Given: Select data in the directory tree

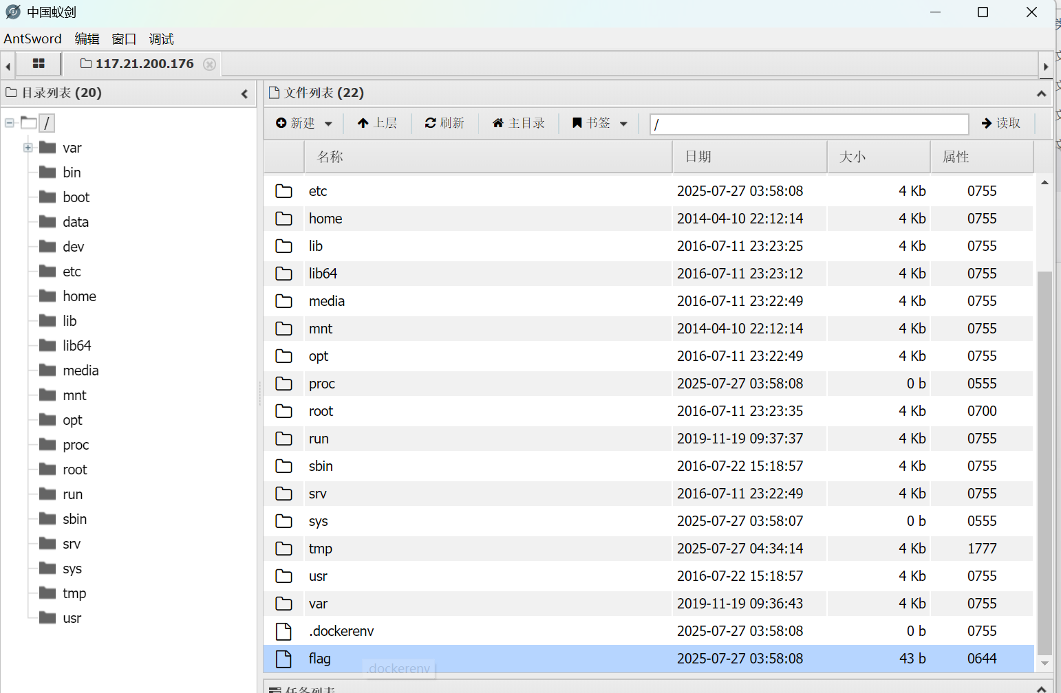Looking at the screenshot, I should (x=76, y=222).
